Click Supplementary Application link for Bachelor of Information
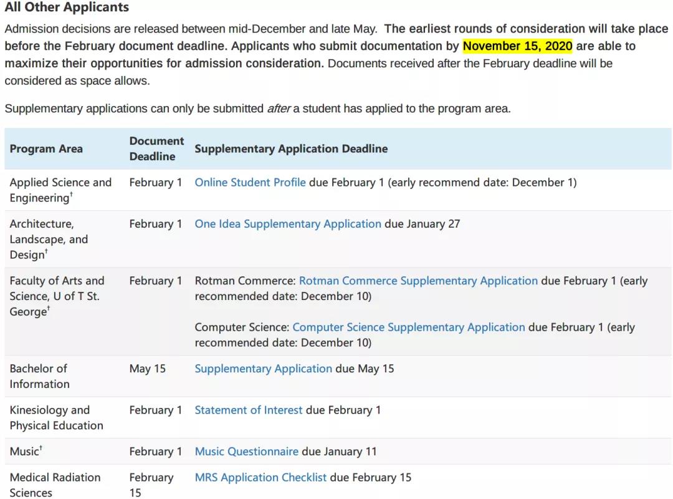The height and width of the screenshot is (499, 673). click(264, 369)
